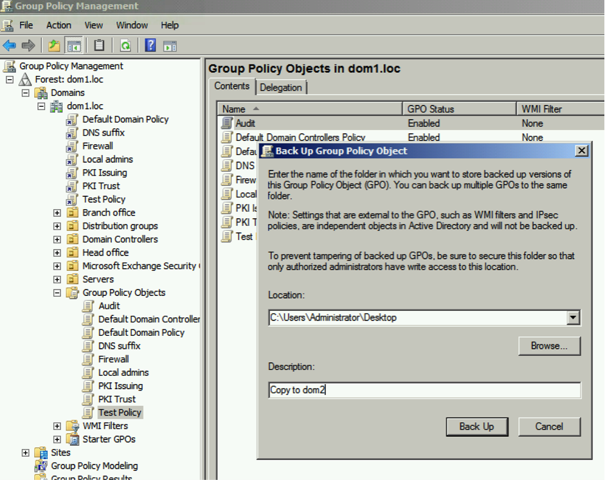Switch to the Delegation tab
Image resolution: width=605 pixels, height=480 pixels.
(x=281, y=88)
